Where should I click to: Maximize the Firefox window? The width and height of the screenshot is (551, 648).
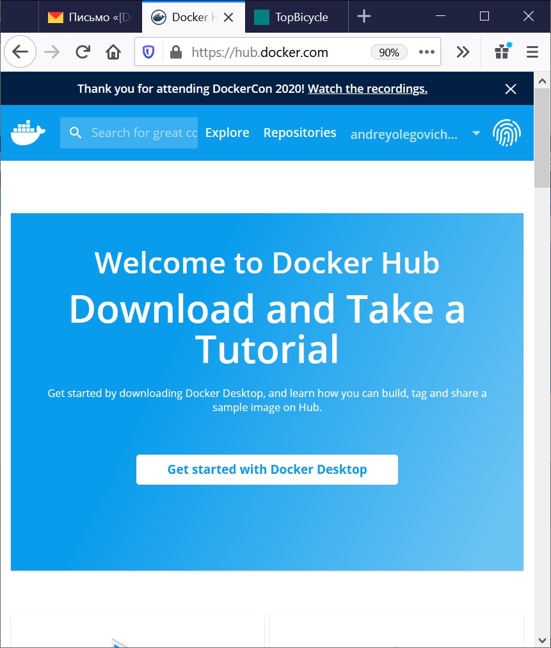pos(484,16)
